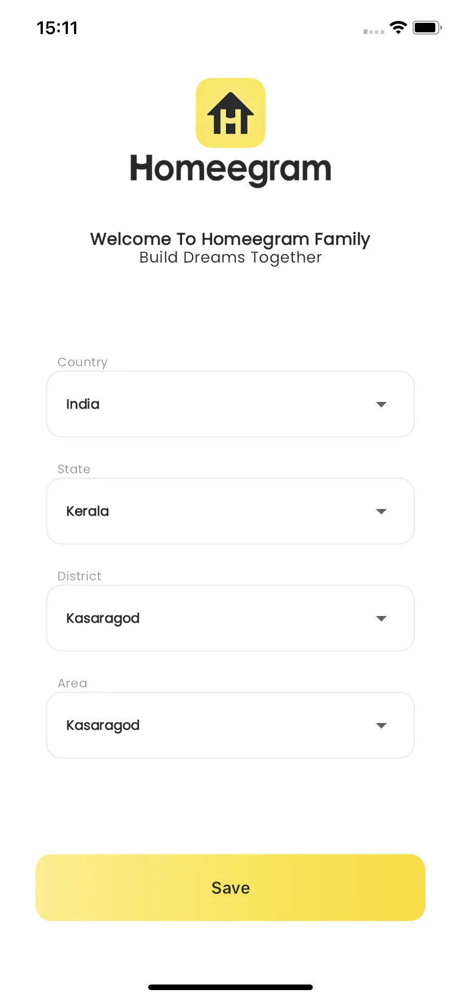Viewport: 461px width, 999px height.
Task: Open the Area dropdown showing Kasaragod
Action: 230,725
